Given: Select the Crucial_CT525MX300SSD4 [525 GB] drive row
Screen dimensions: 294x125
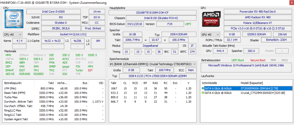Looking at the screenshot, I should [x=247, y=93].
